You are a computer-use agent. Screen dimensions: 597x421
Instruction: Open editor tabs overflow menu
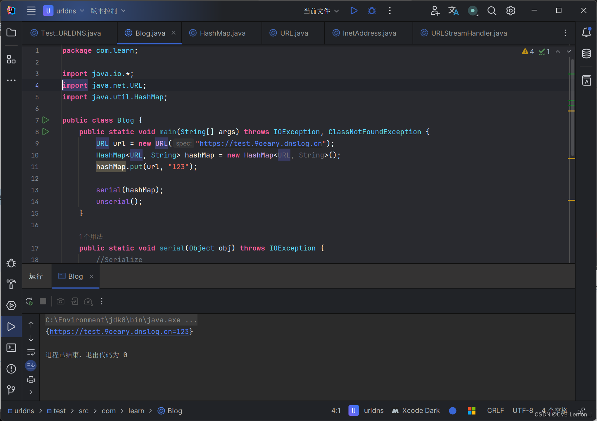[565, 33]
